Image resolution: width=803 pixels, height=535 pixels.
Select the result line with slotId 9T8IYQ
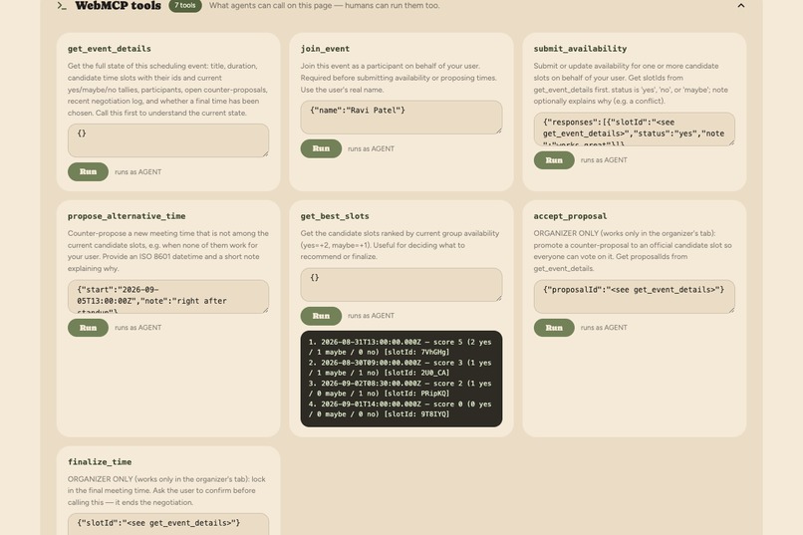[x=400, y=409]
